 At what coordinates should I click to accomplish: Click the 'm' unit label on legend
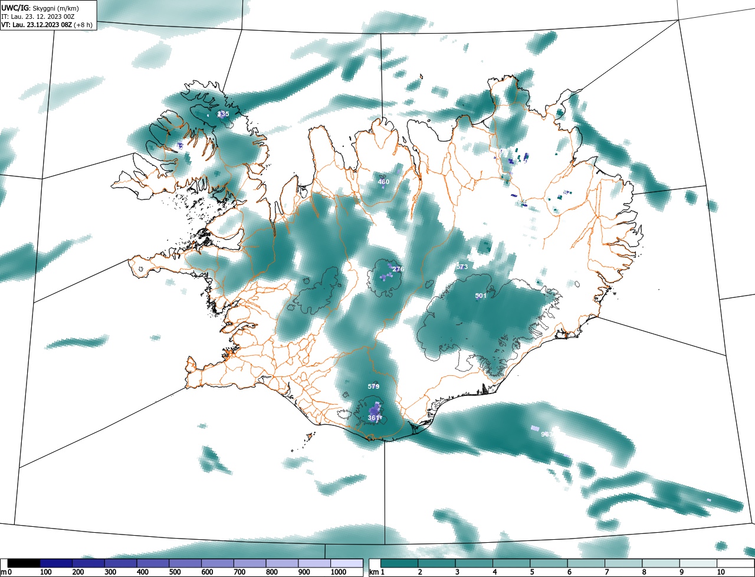[3, 572]
